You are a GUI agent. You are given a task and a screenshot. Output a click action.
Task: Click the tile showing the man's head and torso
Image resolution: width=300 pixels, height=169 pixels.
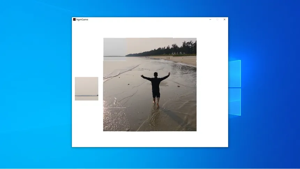click(162, 73)
